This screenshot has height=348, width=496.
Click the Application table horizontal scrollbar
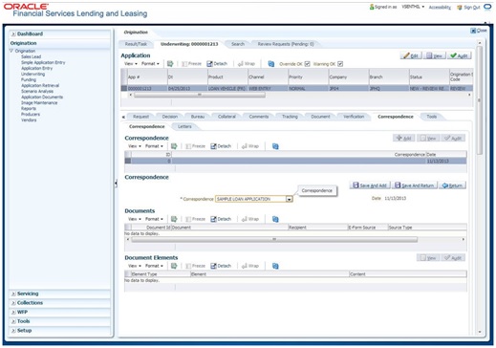click(x=200, y=95)
